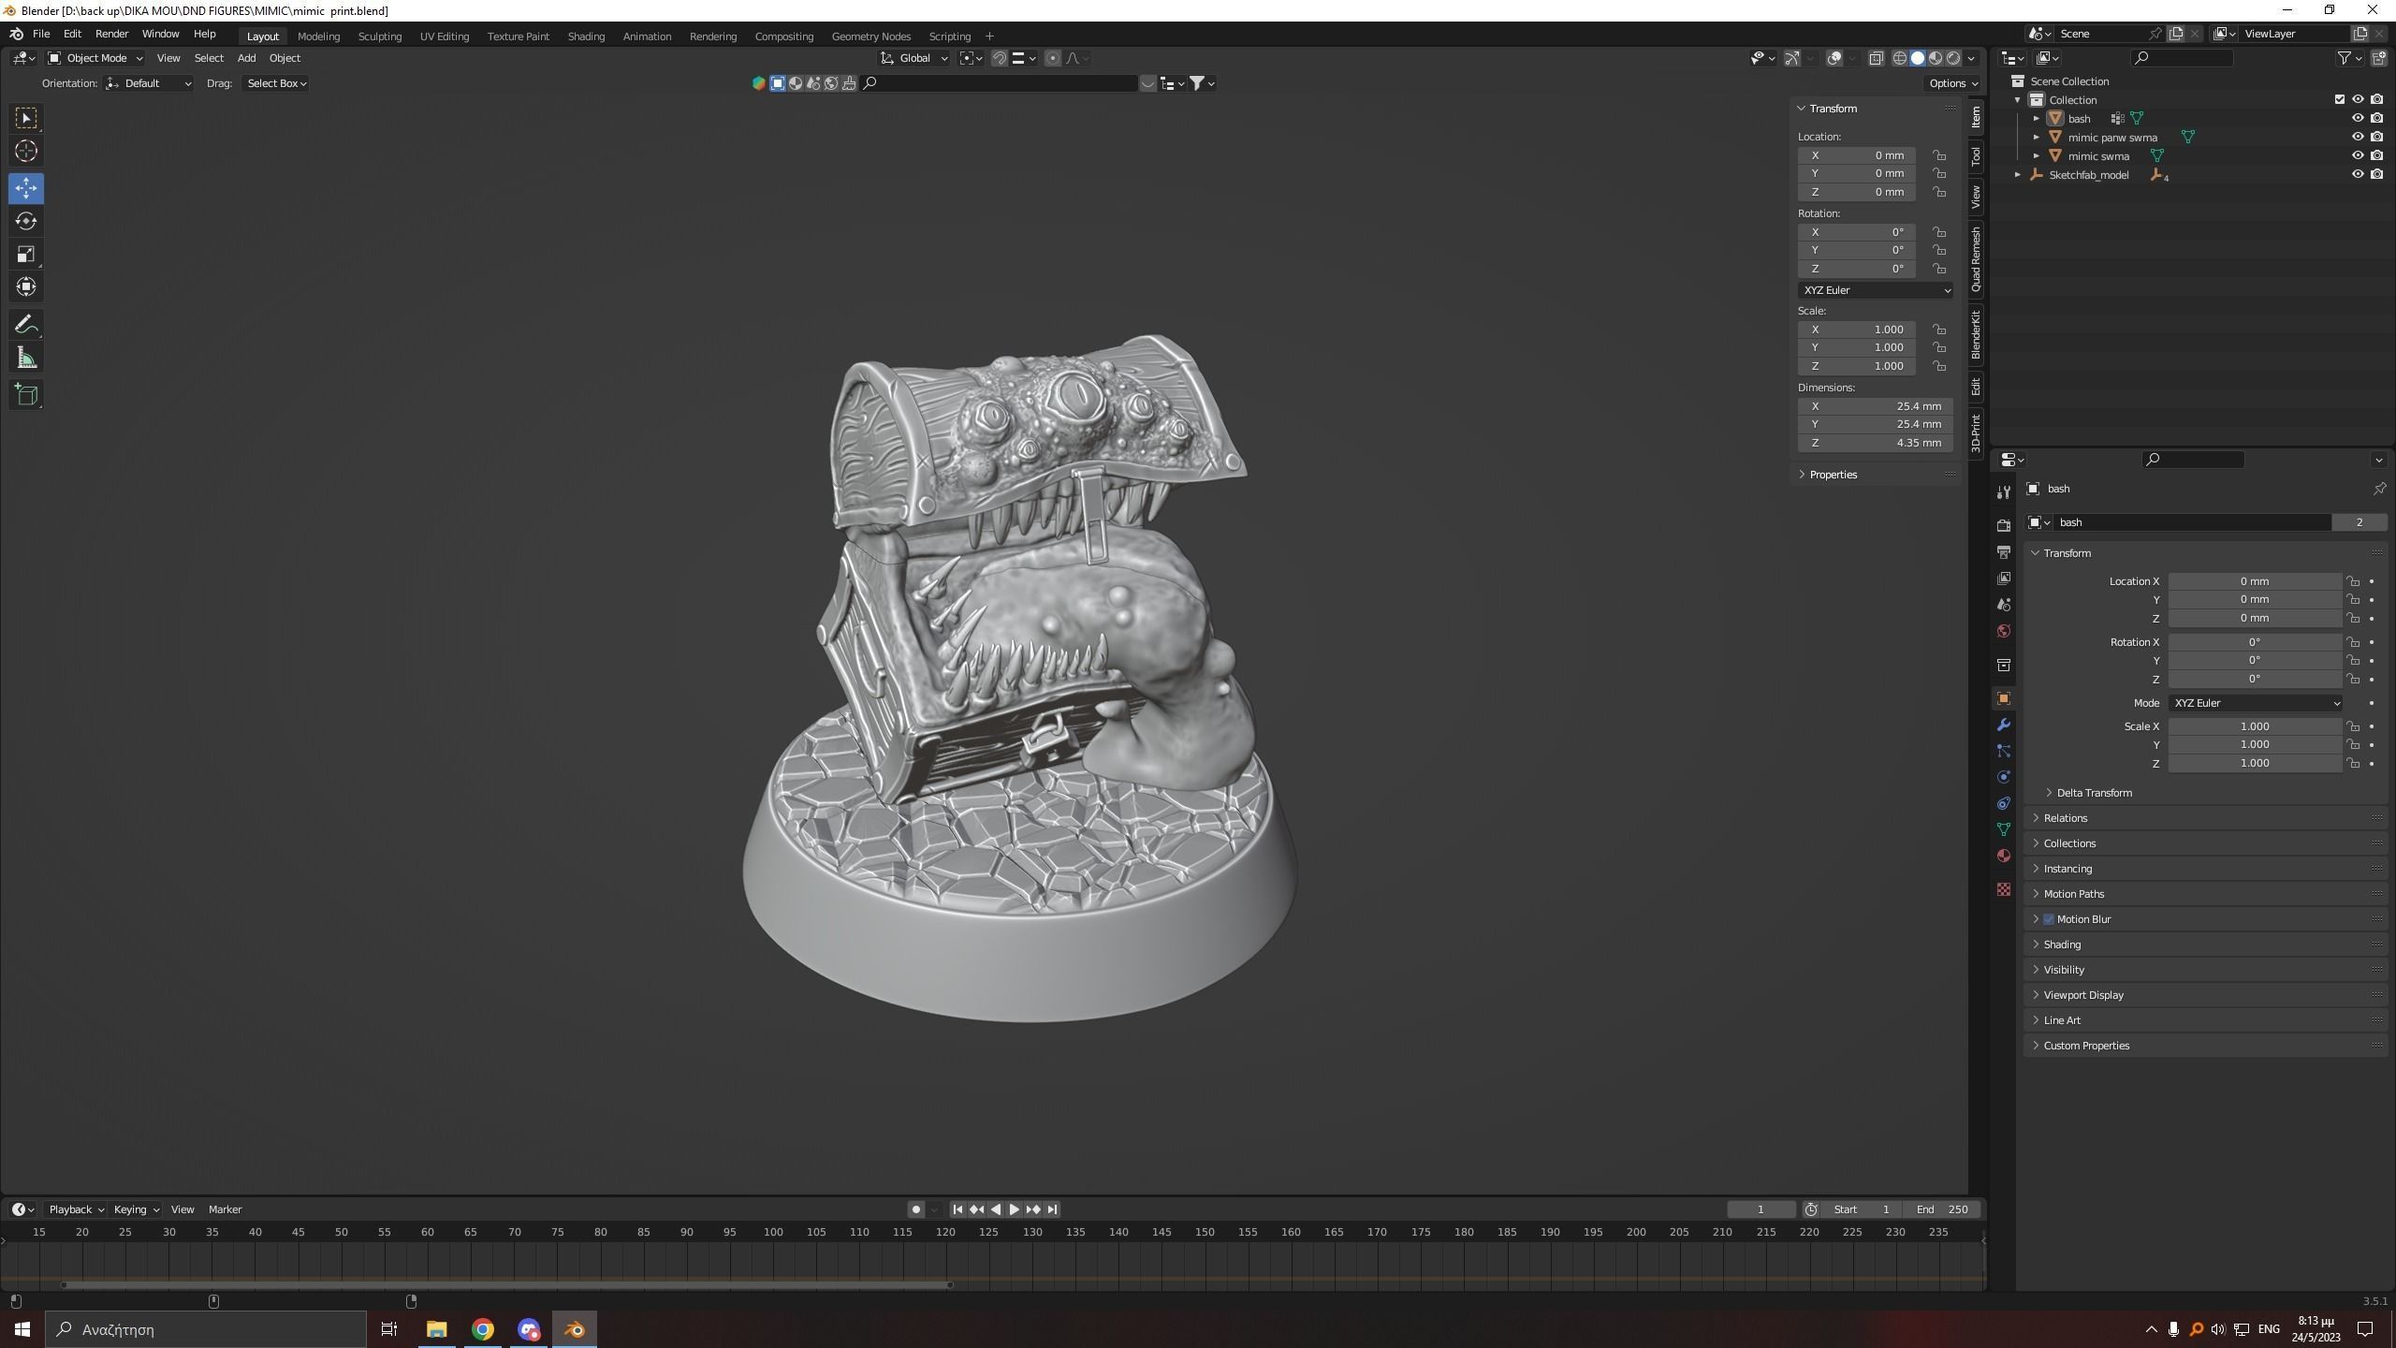The image size is (2396, 1348).
Task: Click the current frame number field
Action: [x=1760, y=1209]
